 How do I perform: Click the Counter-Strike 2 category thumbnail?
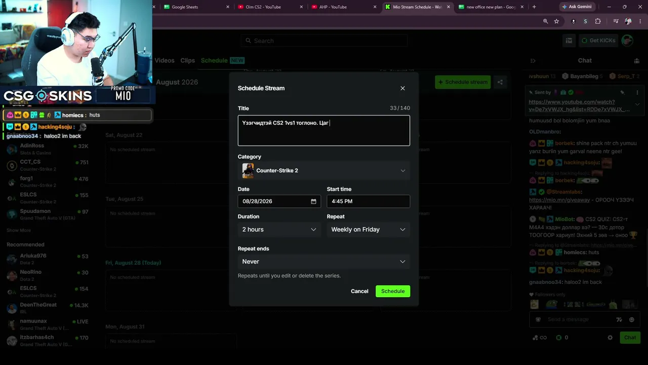click(x=248, y=170)
